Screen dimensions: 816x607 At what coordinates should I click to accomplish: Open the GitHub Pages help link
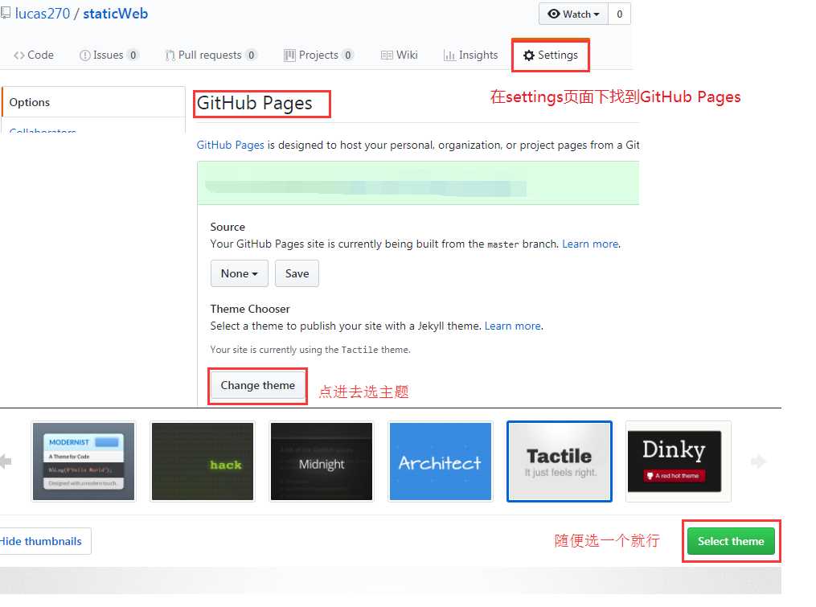click(x=230, y=146)
